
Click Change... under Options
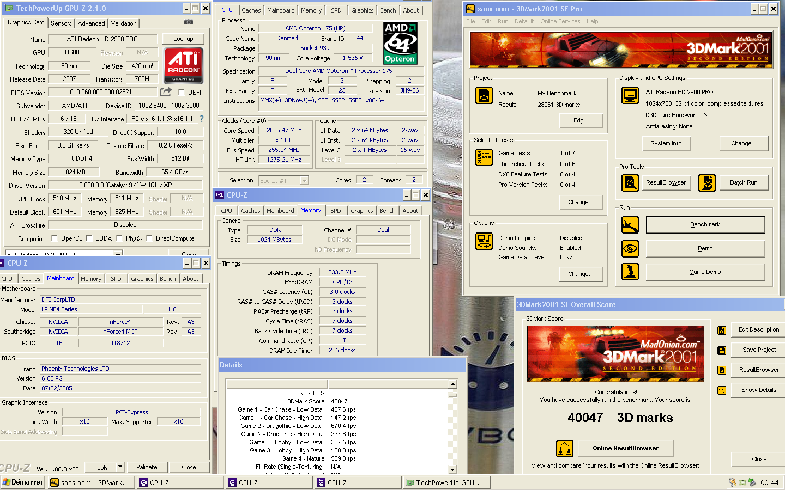(581, 274)
